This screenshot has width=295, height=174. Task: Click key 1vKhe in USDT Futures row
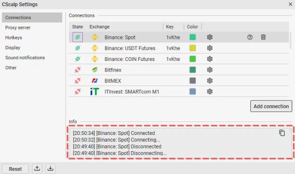coord(173,48)
